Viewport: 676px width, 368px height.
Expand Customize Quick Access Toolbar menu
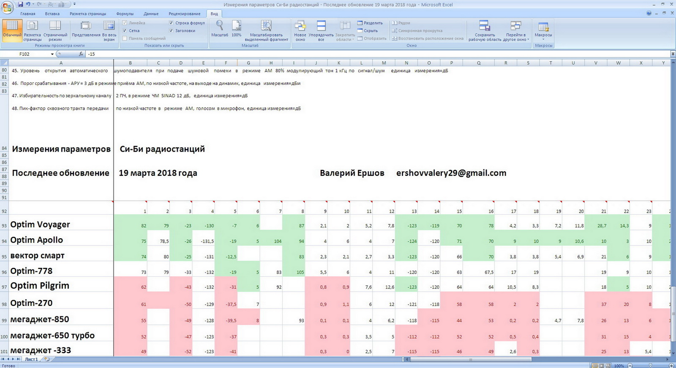tap(75, 4)
